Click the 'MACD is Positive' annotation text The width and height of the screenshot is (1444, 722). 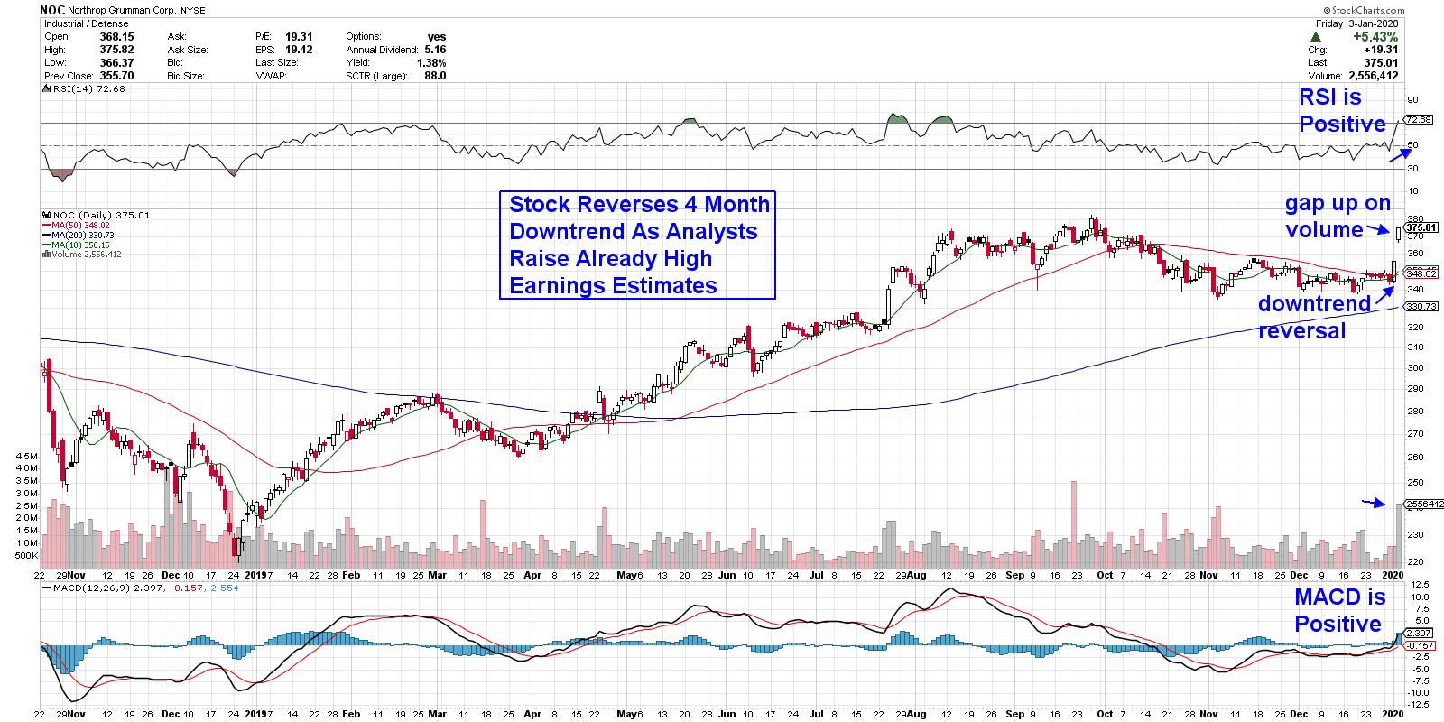click(x=1339, y=611)
